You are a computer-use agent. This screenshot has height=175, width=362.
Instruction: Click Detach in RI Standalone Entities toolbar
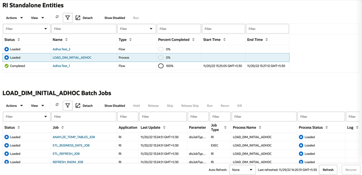click(84, 18)
